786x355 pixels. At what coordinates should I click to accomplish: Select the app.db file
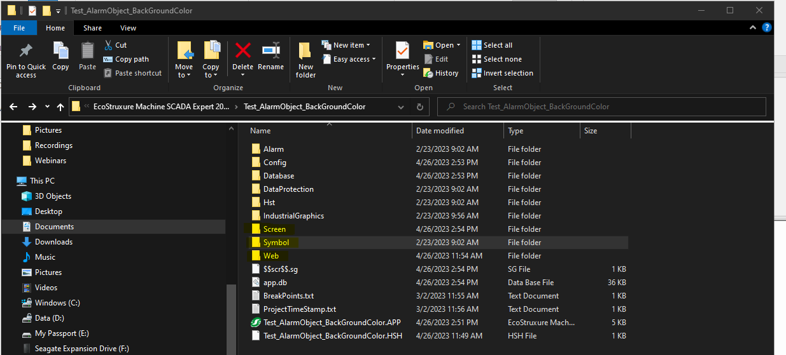pyautogui.click(x=274, y=283)
